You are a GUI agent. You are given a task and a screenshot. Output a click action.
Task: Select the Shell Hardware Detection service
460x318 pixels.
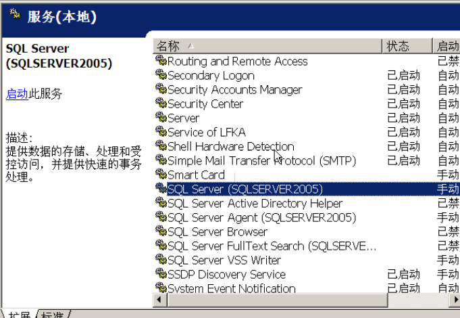(231, 146)
